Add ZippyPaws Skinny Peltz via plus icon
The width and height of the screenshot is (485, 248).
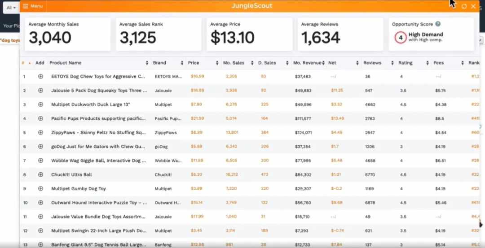click(x=40, y=132)
